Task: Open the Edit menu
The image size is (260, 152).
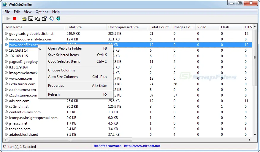Action: [17, 12]
